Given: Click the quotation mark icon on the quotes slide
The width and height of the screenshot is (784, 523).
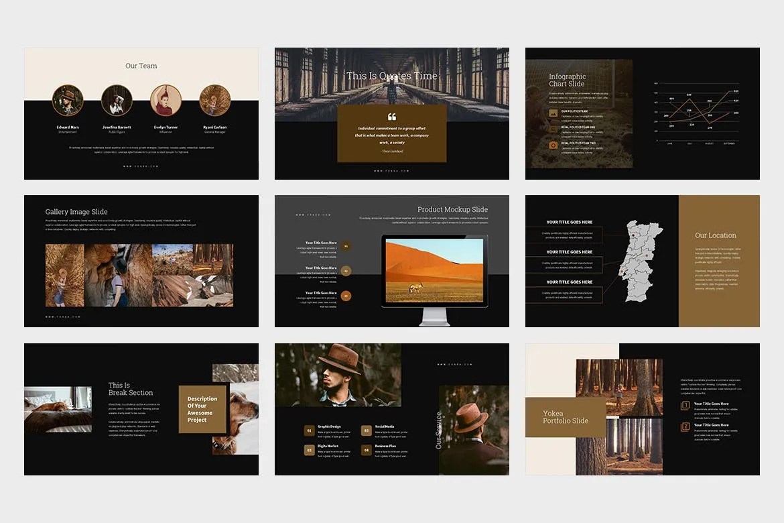Looking at the screenshot, I should tap(392, 117).
